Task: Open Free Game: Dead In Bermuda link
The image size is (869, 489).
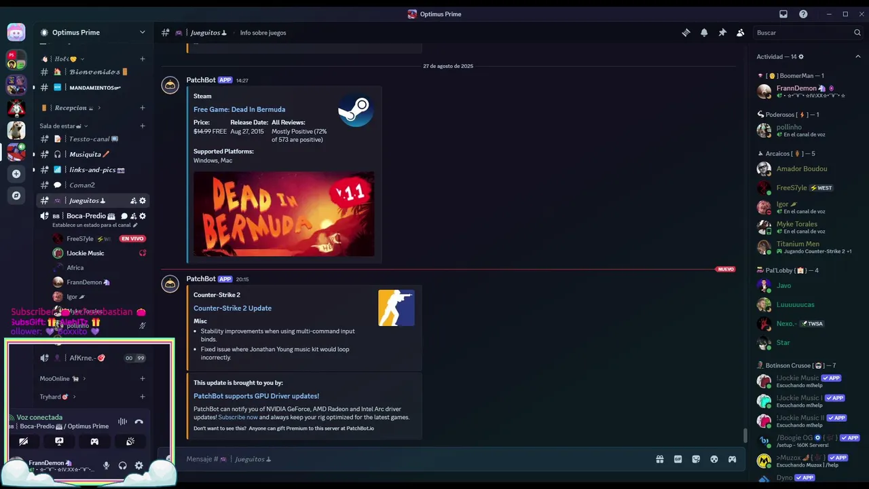Action: (239, 109)
